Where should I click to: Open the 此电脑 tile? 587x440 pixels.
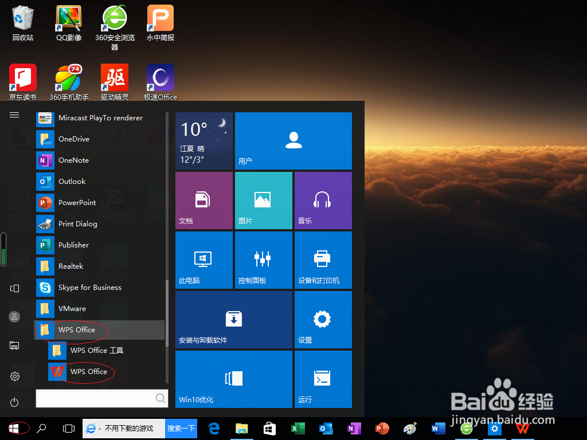tap(204, 260)
